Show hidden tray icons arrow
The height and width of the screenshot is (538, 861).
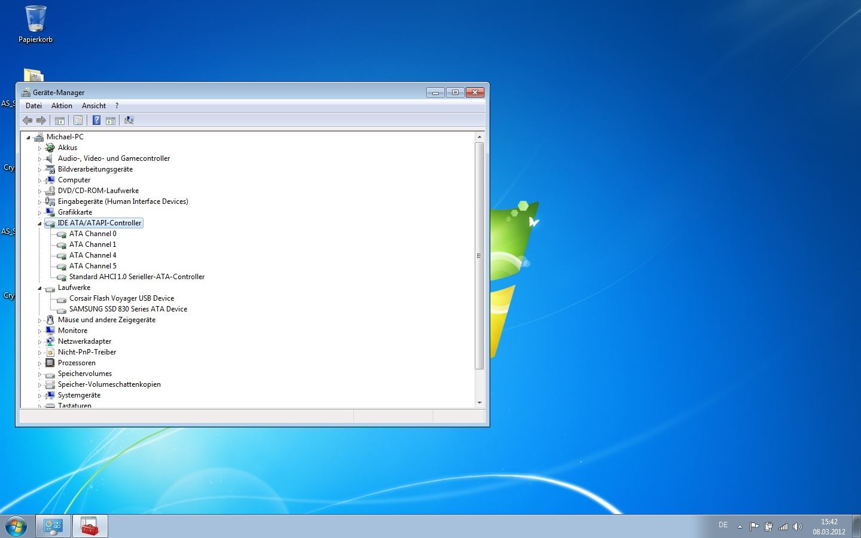coord(740,527)
